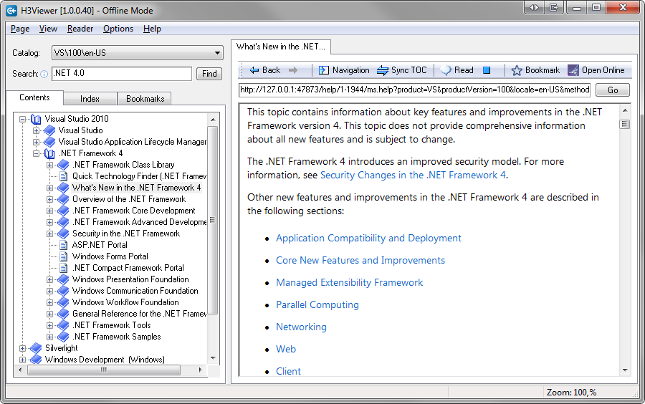Switch to the Bookmarks tab
This screenshot has height=404, width=645.
[x=145, y=99]
